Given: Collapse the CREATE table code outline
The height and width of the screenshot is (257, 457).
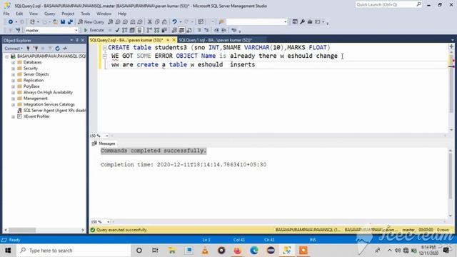Looking at the screenshot, I should click(105, 48).
